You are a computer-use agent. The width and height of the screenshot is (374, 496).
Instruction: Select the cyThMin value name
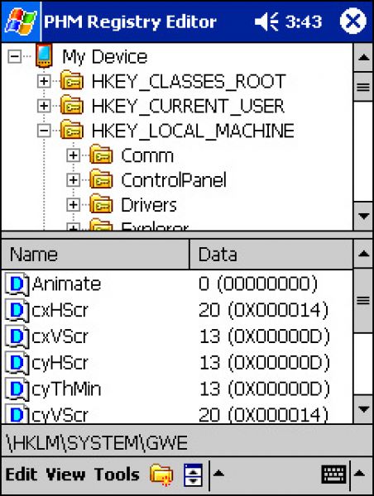(66, 389)
